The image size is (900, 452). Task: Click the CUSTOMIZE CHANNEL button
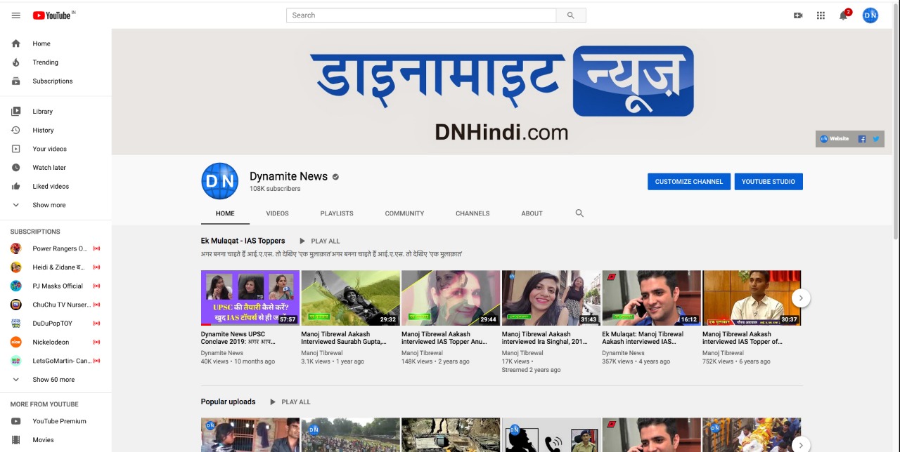click(689, 182)
